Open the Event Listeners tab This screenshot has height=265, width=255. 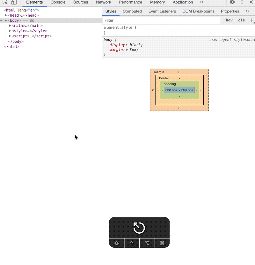(x=162, y=11)
